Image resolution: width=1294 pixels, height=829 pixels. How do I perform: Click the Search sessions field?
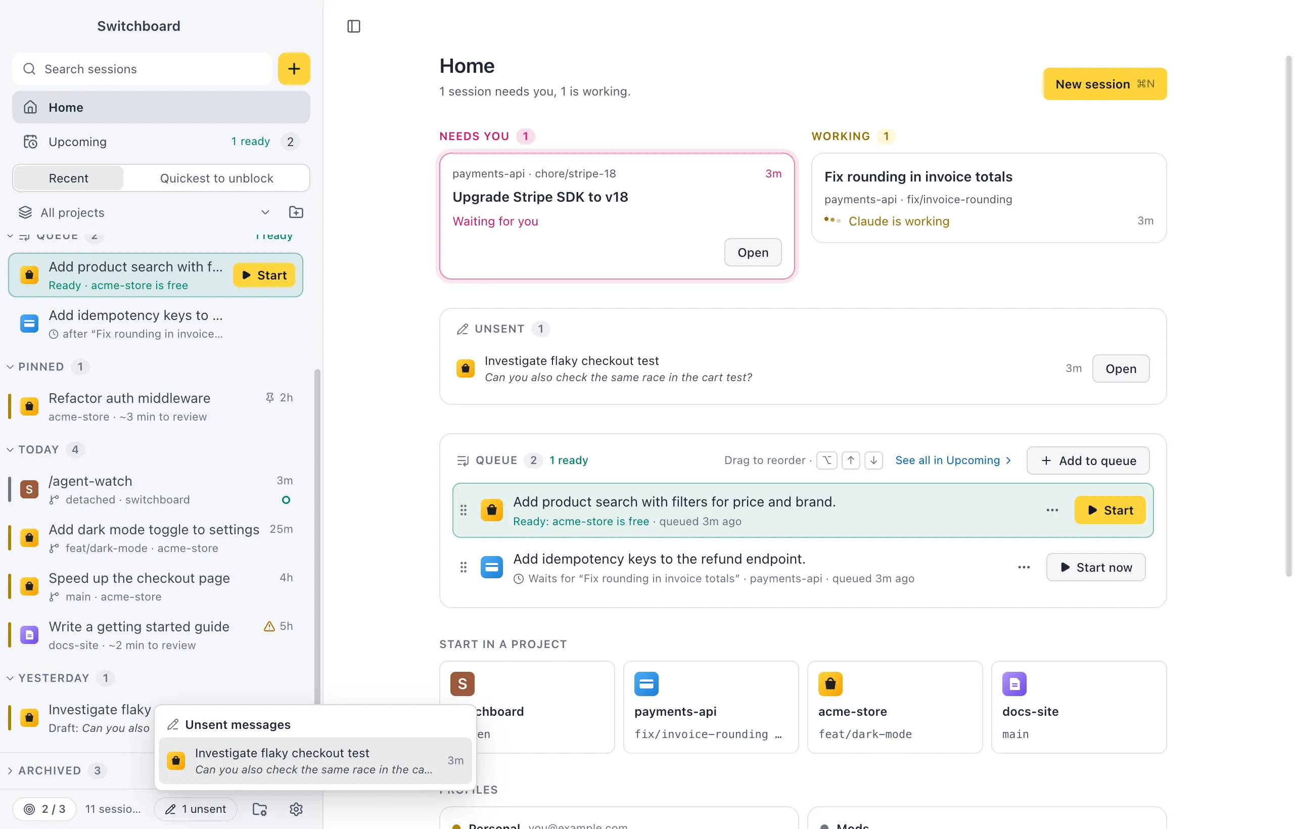click(x=142, y=69)
